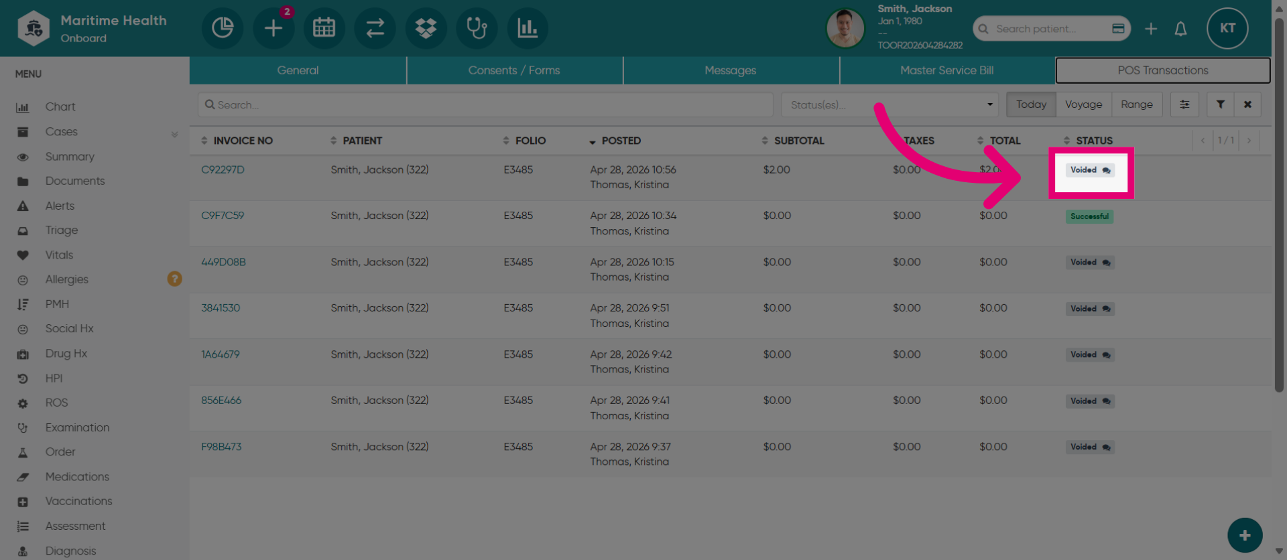Viewport: 1287px width, 560px height.
Task: Open the column settings sliders icon
Action: [1185, 104]
